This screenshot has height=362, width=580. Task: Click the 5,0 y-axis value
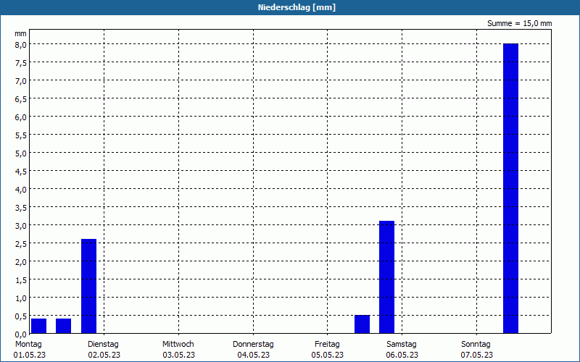21,153
